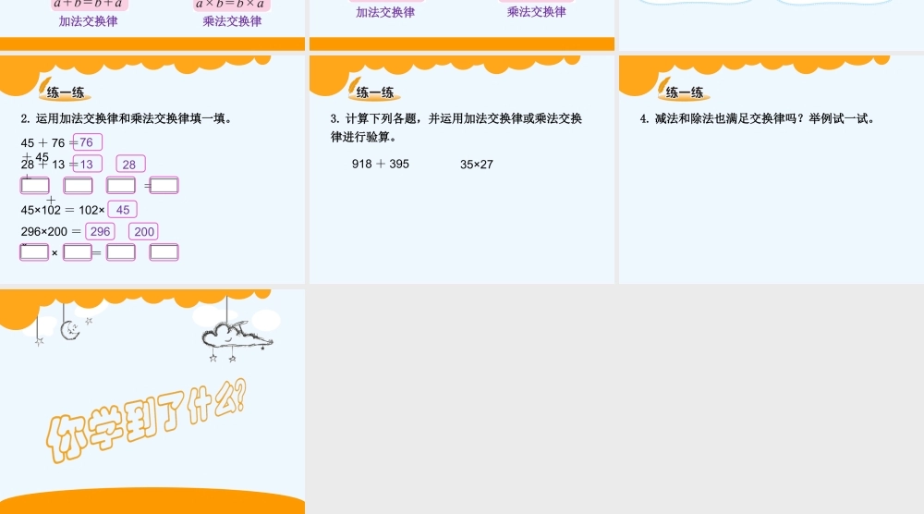Screen dimensions: 924x514
Task: Click the answer box containing 296
Action: pos(100,231)
